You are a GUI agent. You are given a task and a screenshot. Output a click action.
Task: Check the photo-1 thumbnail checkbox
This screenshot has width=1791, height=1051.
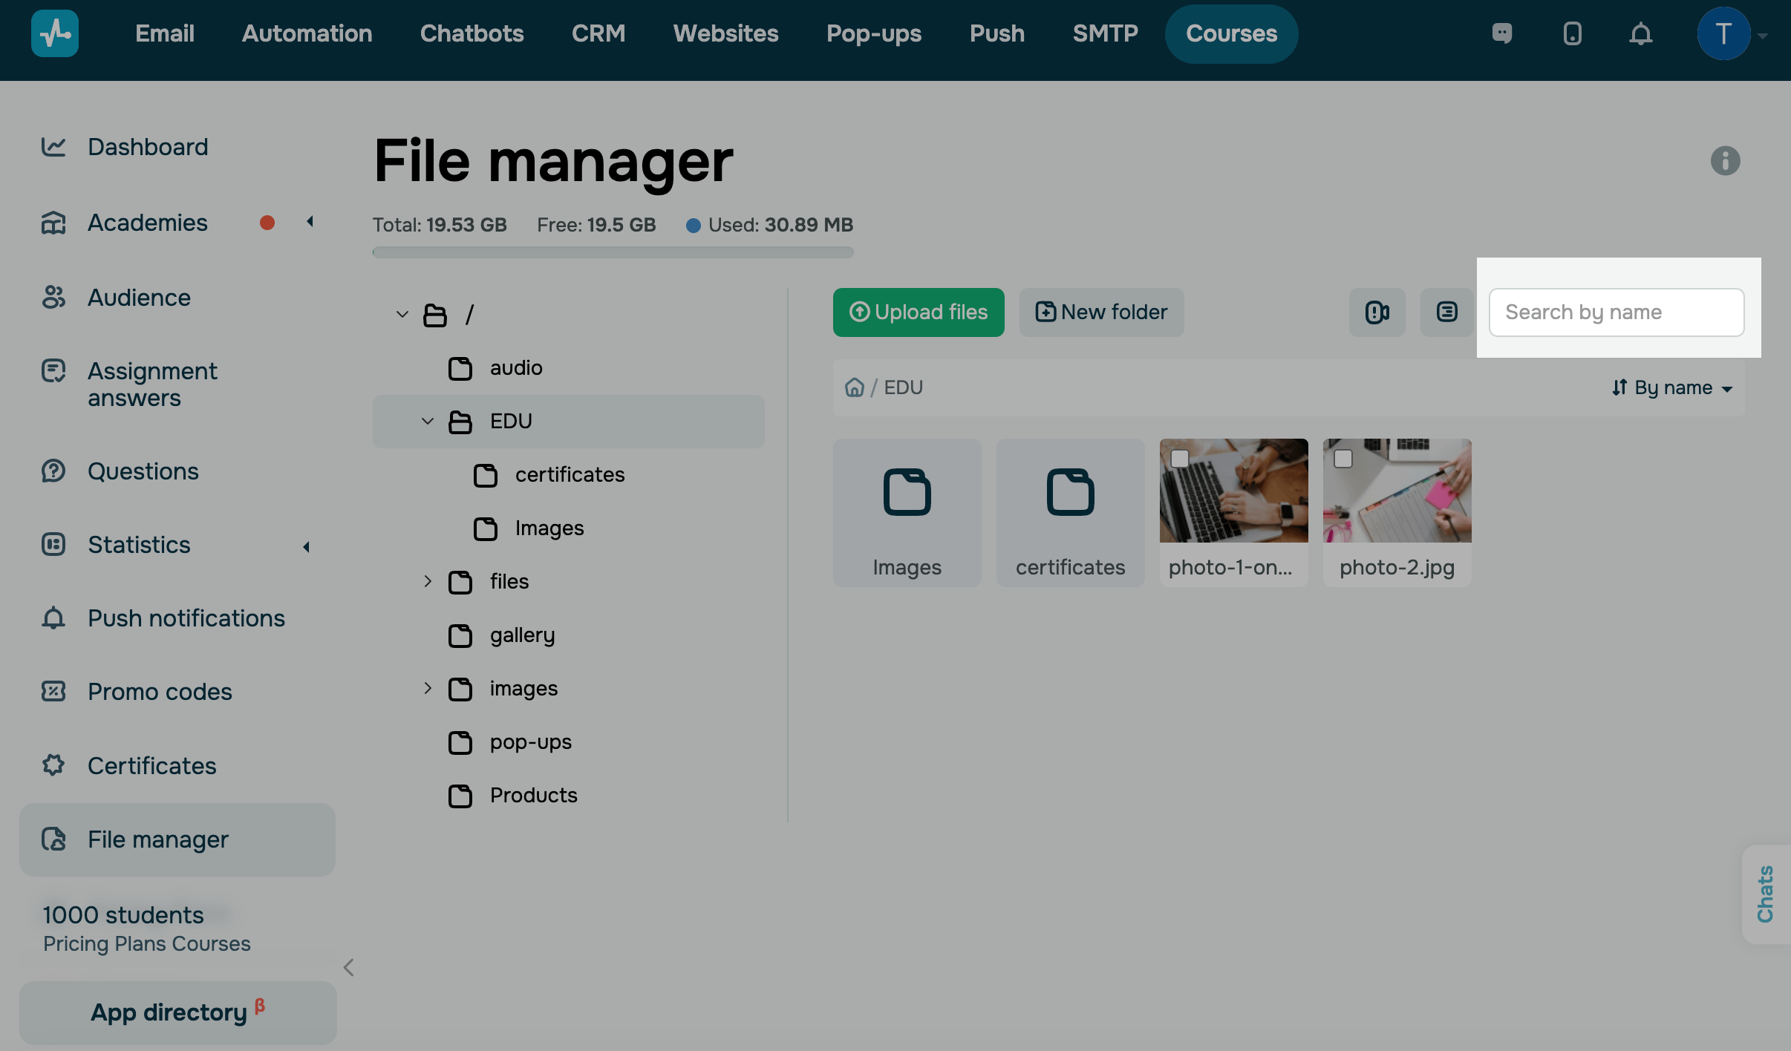1180,459
